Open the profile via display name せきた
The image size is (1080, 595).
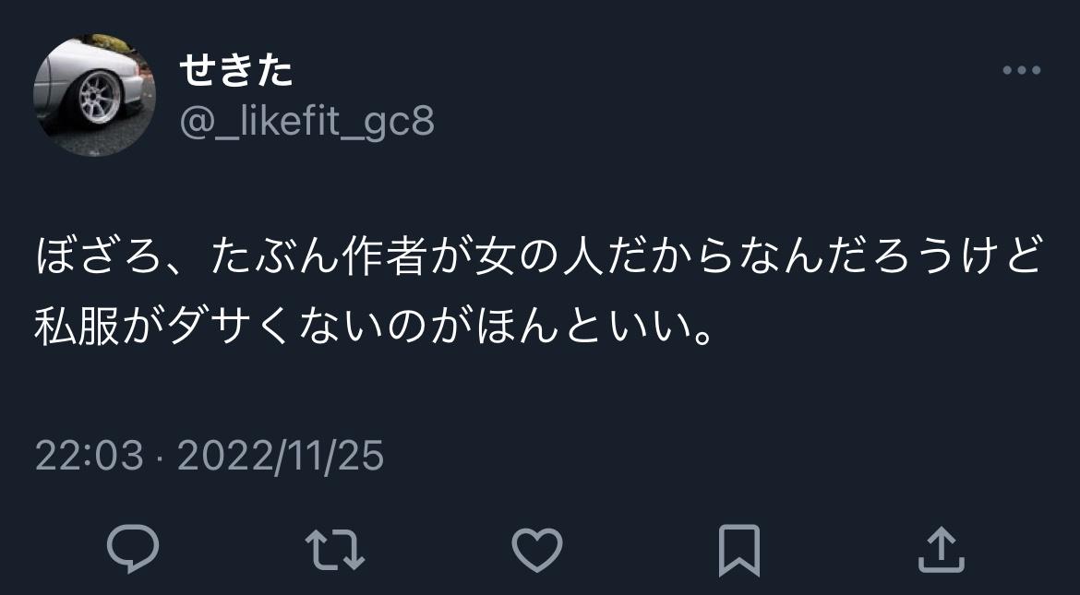coord(236,71)
